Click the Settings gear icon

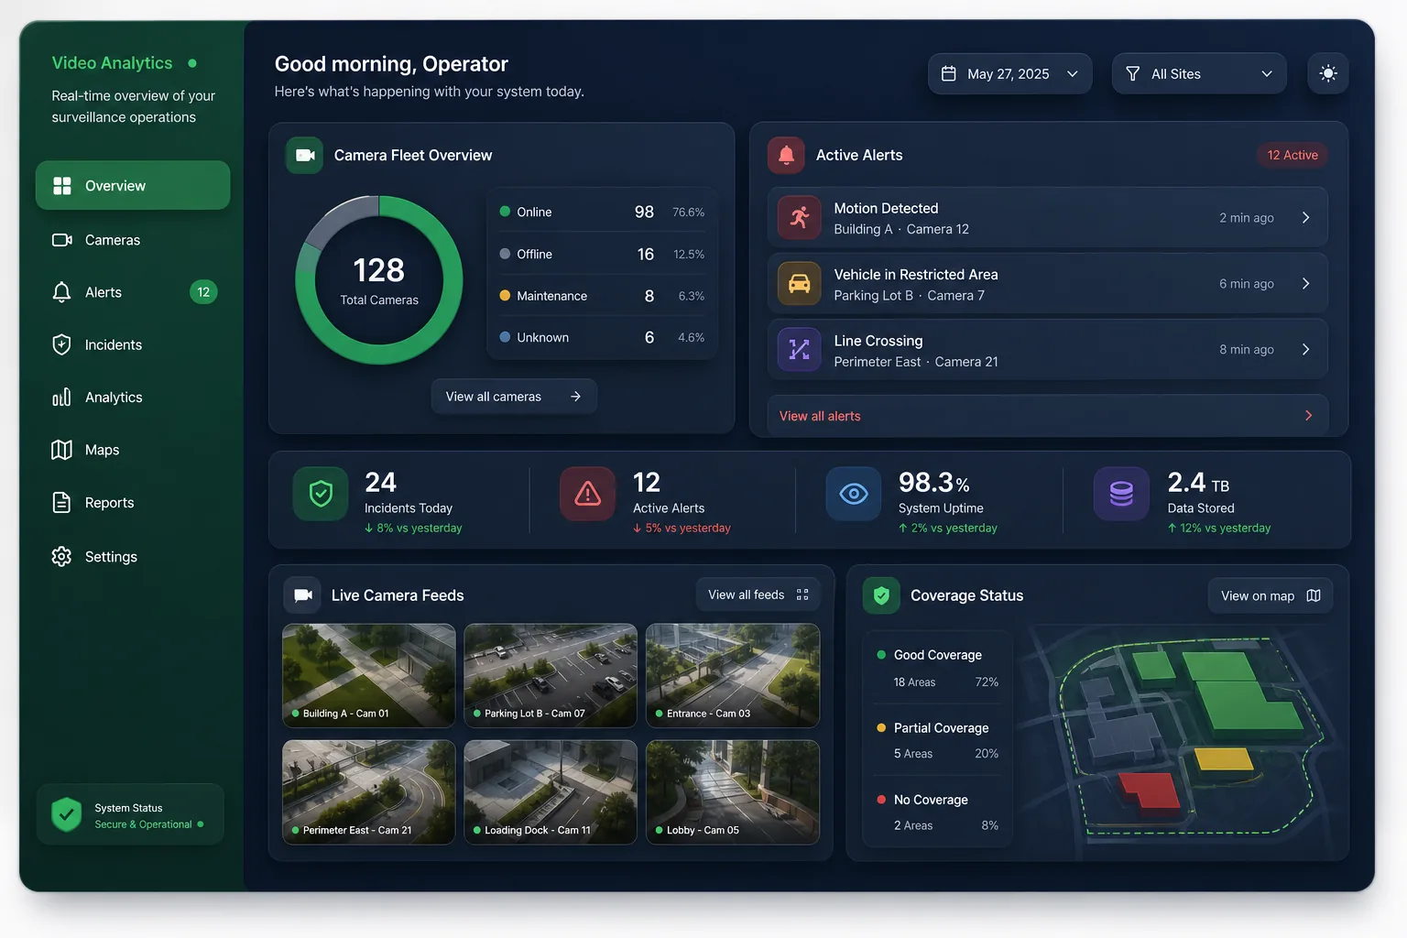click(x=61, y=556)
